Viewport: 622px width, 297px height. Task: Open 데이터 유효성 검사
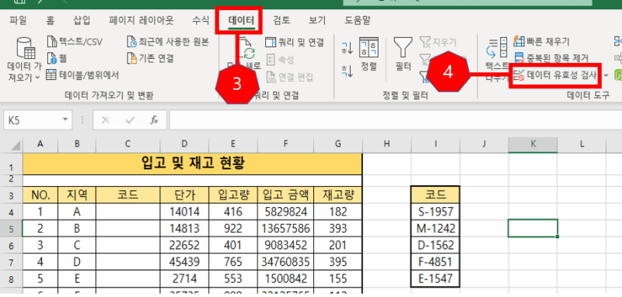click(x=555, y=75)
